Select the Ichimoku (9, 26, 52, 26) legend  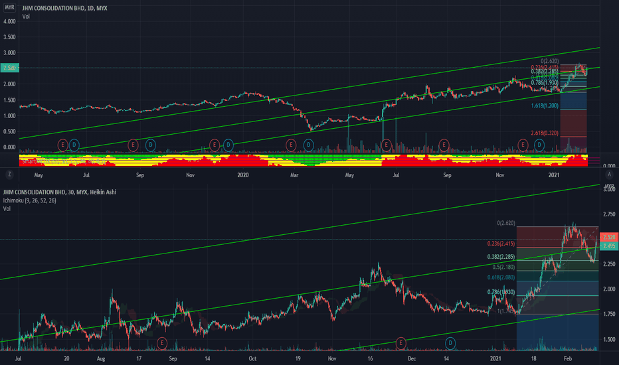(x=30, y=200)
